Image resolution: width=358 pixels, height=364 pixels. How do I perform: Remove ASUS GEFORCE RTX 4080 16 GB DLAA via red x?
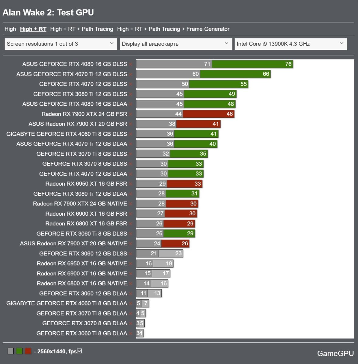pyautogui.click(x=131, y=104)
